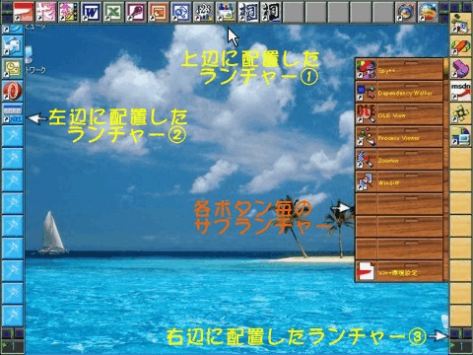Open the NET shortcut on the left launcher
The image size is (473, 355).
point(13,113)
